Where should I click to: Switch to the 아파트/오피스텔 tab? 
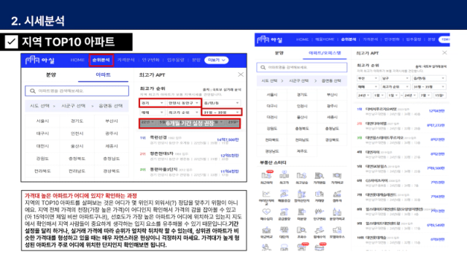[x=324, y=53]
